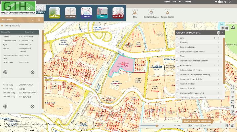Go to previous results page arrow
The height and width of the screenshot is (132, 237).
pyautogui.click(x=23, y=32)
